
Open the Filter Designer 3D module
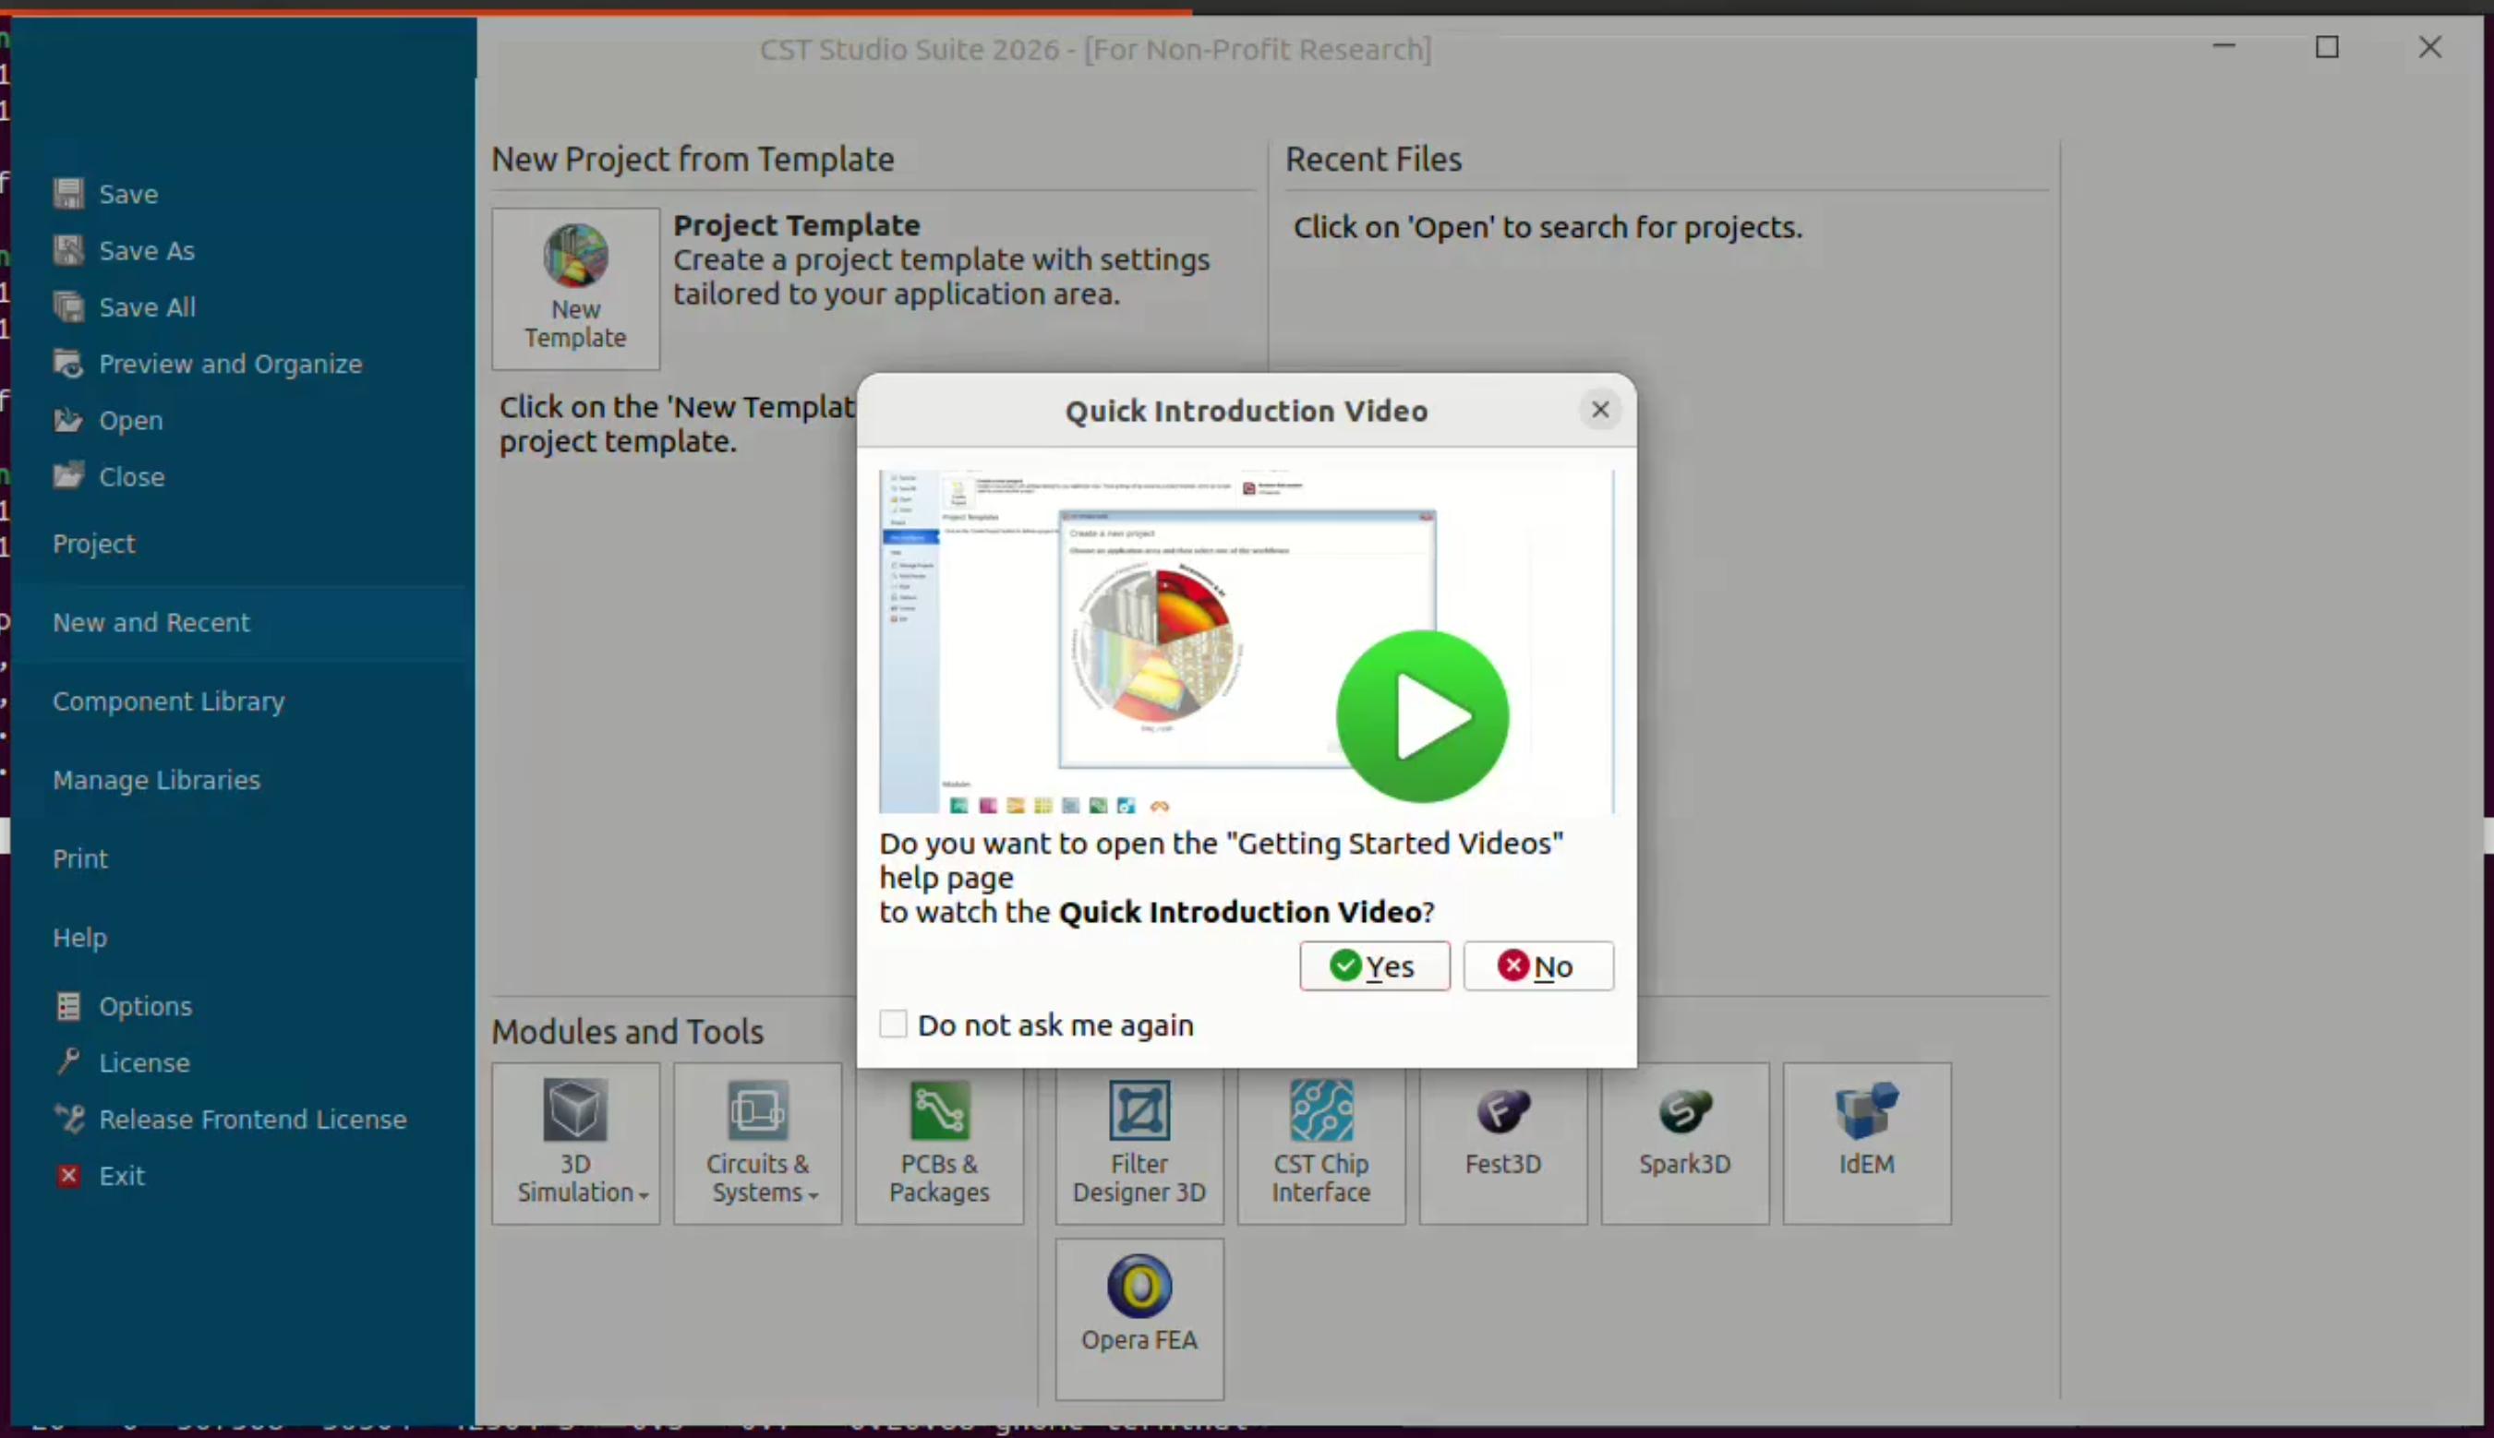(x=1139, y=1144)
